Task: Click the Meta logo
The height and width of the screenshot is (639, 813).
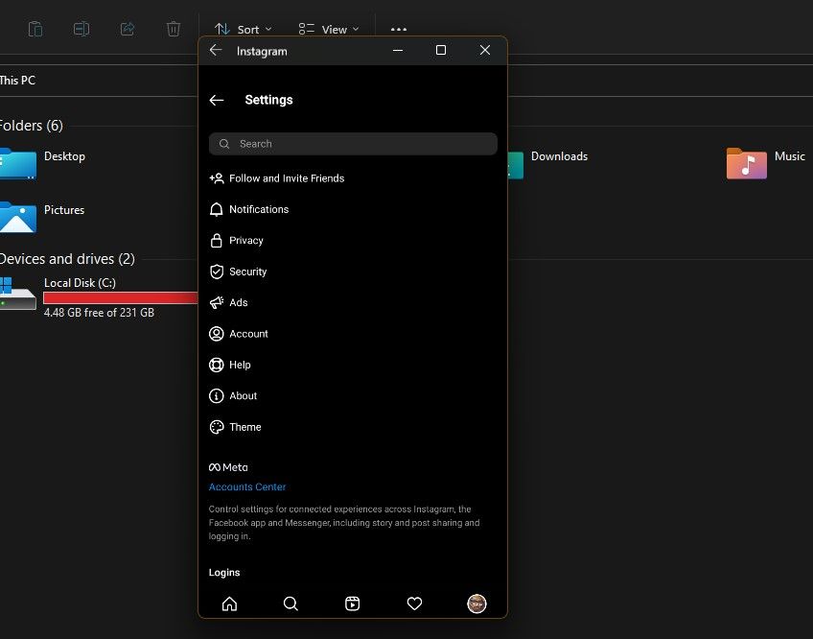Action: pyautogui.click(x=228, y=467)
